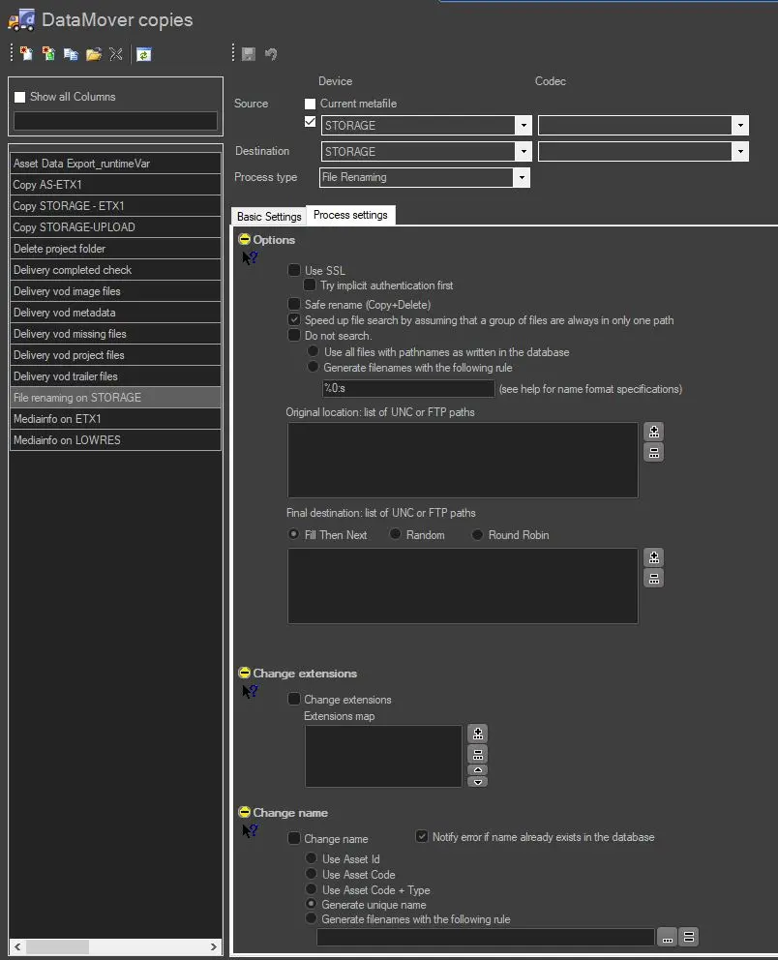Add a path to Original location list
The width and height of the screenshot is (778, 960).
click(x=654, y=432)
